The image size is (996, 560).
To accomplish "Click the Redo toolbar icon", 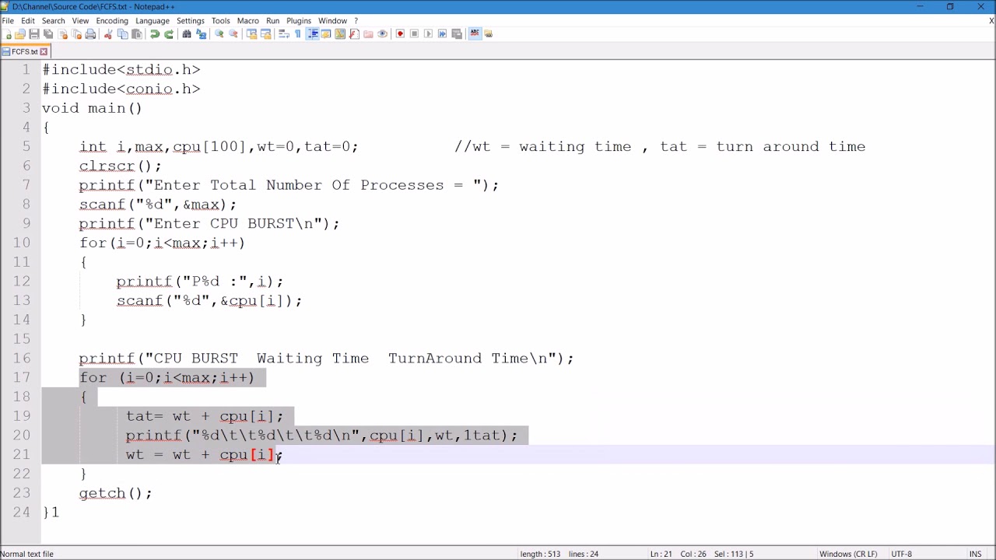I will coord(168,33).
